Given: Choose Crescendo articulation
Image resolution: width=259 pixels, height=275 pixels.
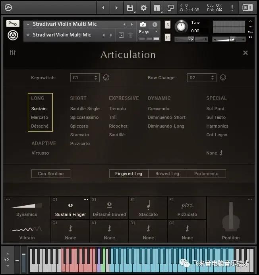Looking at the screenshot, I should tap(158, 109).
